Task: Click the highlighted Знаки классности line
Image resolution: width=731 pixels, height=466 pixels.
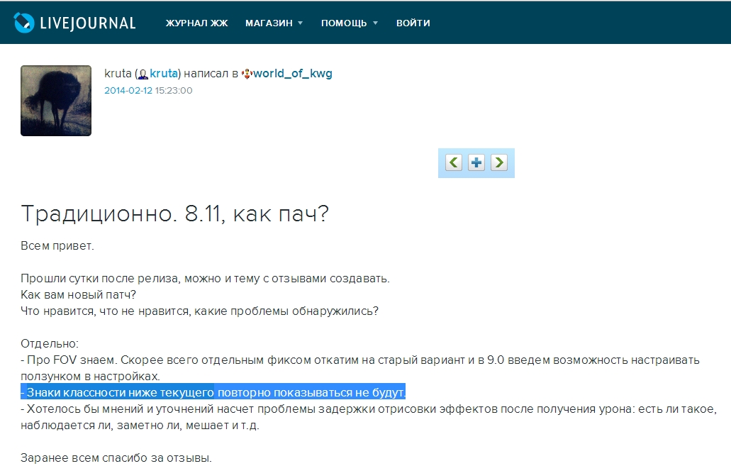Action: [x=213, y=392]
